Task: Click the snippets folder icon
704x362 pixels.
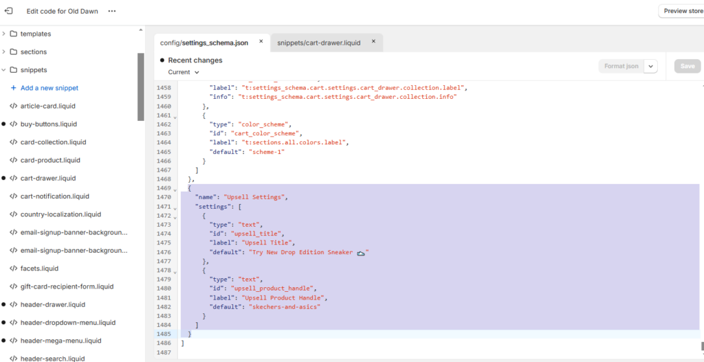Action: [x=14, y=70]
